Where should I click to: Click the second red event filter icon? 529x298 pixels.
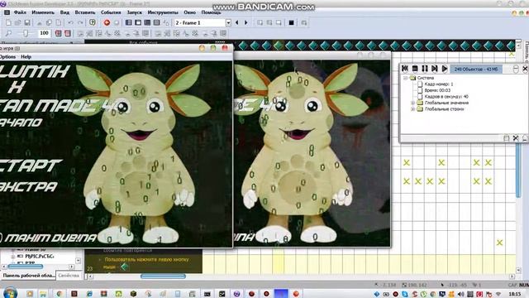(x=68, y=33)
